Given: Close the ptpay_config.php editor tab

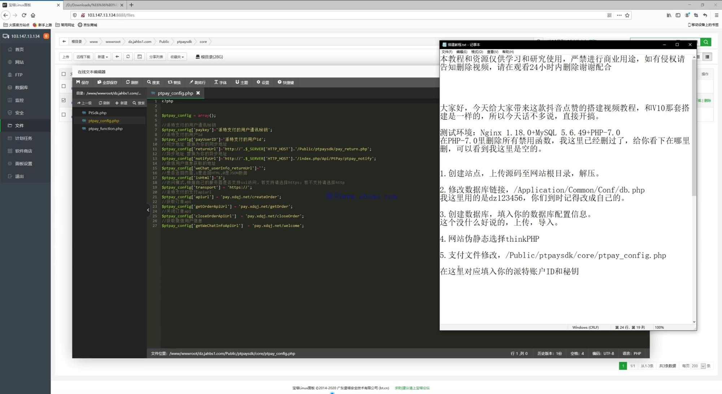Looking at the screenshot, I should (198, 93).
